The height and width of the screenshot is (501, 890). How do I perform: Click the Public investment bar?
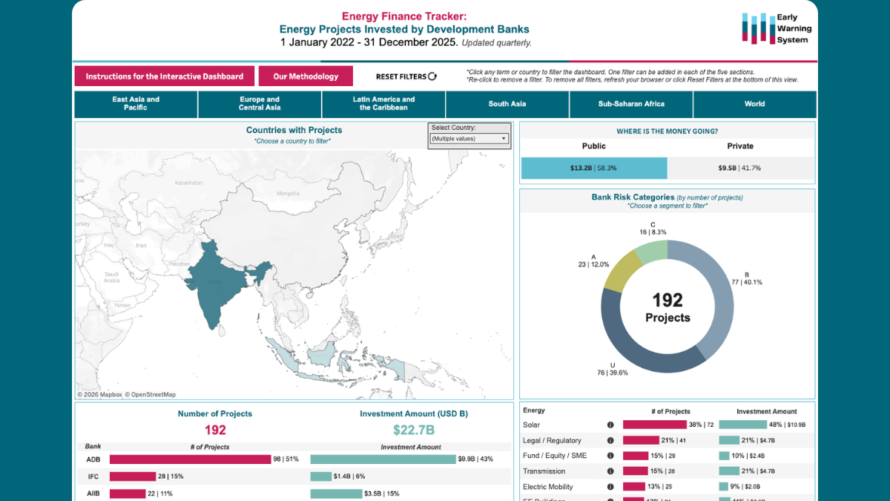(x=593, y=168)
